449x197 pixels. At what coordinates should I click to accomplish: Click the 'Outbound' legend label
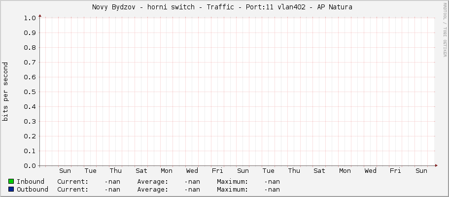tap(33, 190)
